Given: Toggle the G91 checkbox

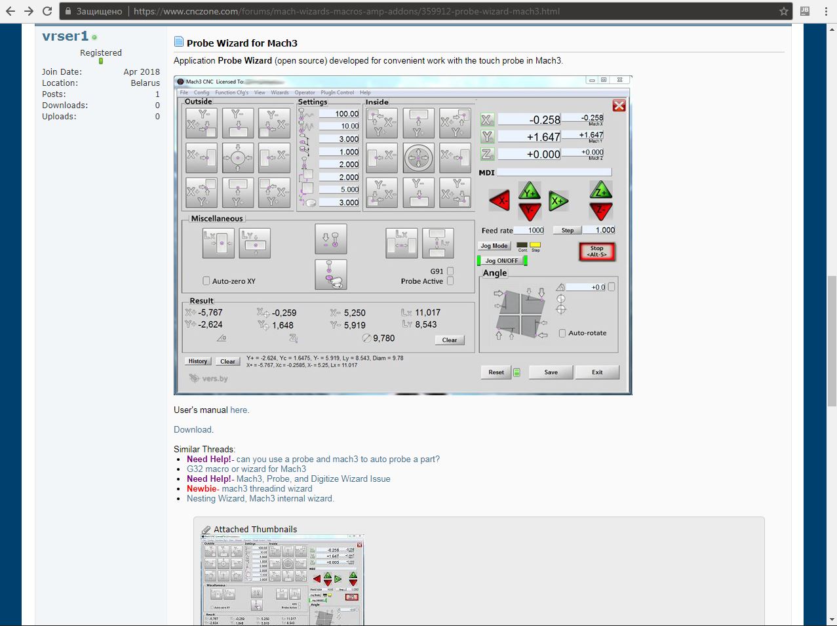Looking at the screenshot, I should point(450,271).
